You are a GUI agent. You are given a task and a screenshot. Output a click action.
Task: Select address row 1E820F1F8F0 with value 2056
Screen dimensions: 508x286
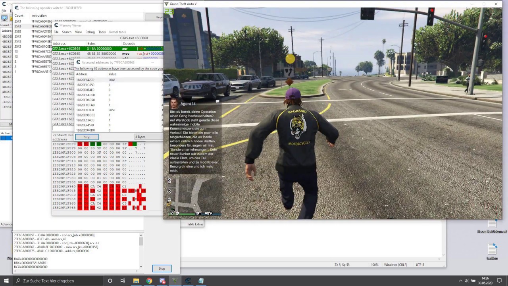pos(119,110)
